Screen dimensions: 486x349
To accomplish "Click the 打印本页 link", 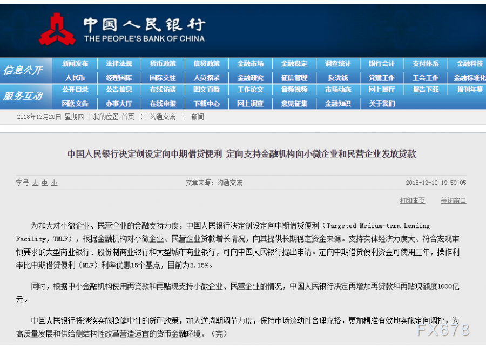I will point(412,201).
